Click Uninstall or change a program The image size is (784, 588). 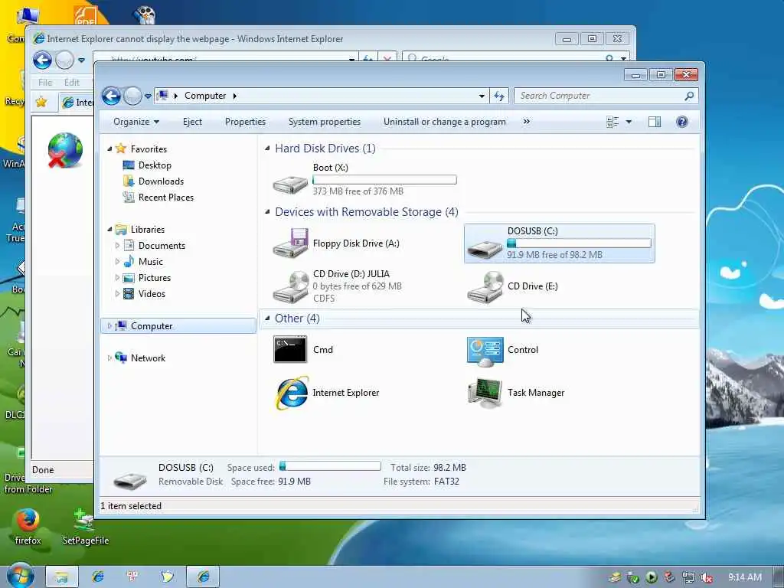(445, 122)
